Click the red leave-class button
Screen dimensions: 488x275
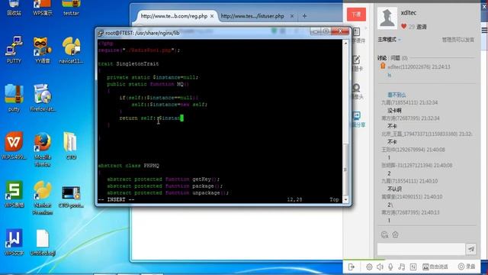[356, 15]
